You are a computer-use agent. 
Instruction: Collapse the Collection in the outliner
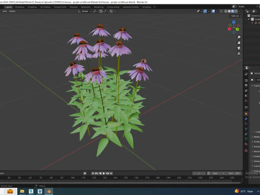tap(249, 19)
